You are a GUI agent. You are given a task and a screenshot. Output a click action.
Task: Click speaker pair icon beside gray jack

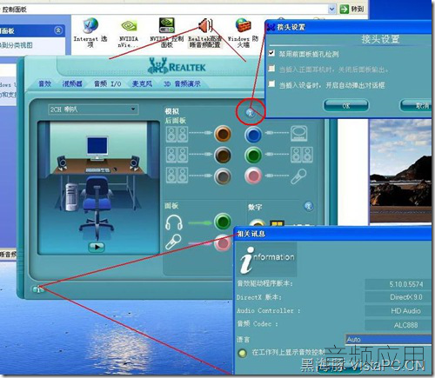pos(177,175)
